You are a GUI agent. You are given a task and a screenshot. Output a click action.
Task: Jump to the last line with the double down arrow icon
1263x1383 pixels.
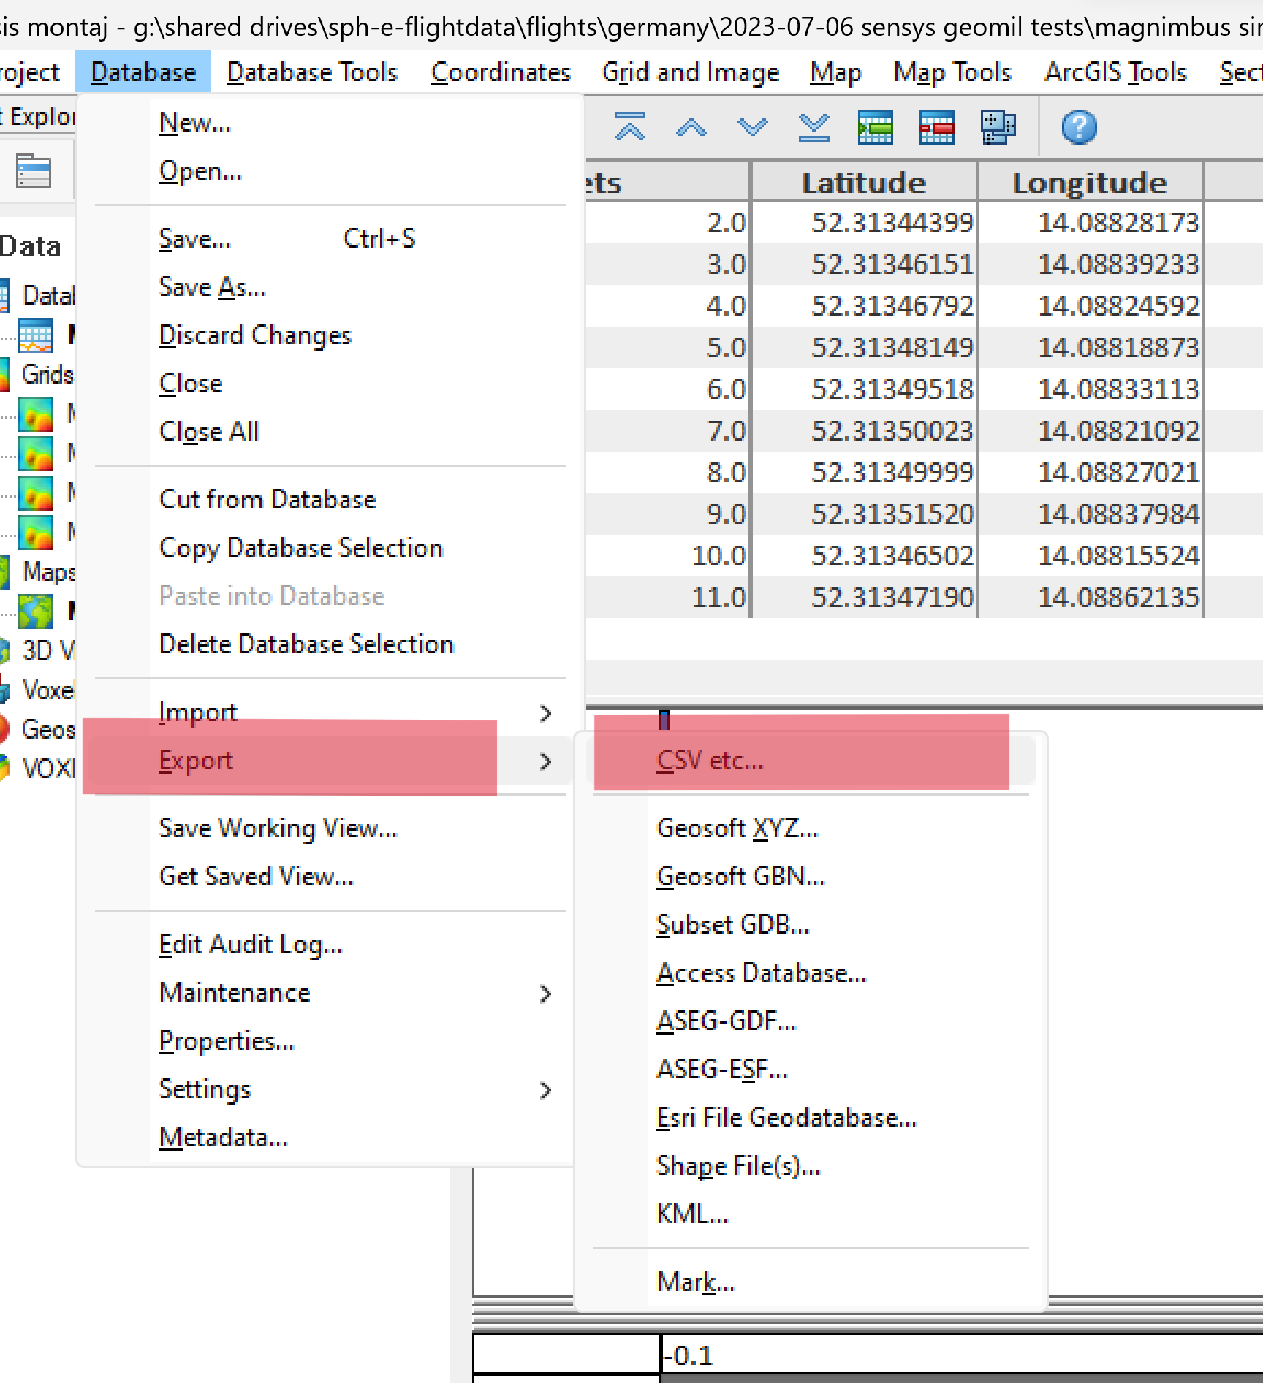coord(814,128)
